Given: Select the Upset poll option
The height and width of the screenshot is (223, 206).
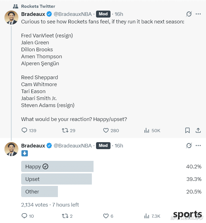Looking at the screenshot, I should point(56,179).
